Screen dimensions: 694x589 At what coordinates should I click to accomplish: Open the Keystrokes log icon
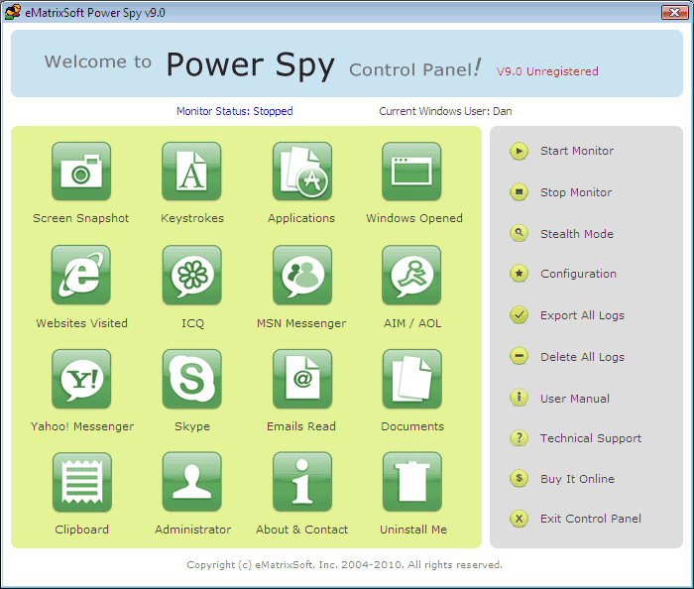[192, 172]
